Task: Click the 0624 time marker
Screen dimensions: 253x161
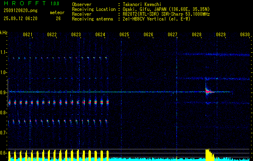Action: pyautogui.click(x=100, y=34)
